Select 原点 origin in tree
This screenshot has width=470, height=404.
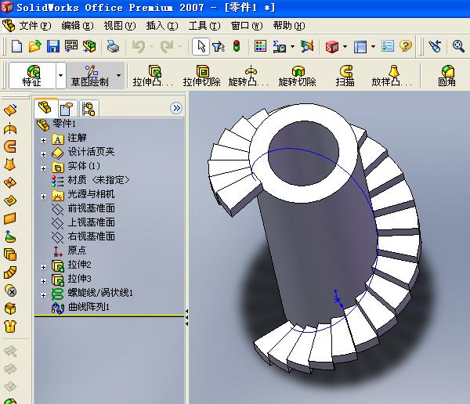70,251
